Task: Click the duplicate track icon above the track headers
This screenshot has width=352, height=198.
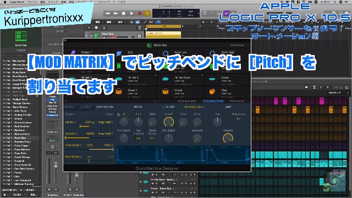Action: click(97, 28)
